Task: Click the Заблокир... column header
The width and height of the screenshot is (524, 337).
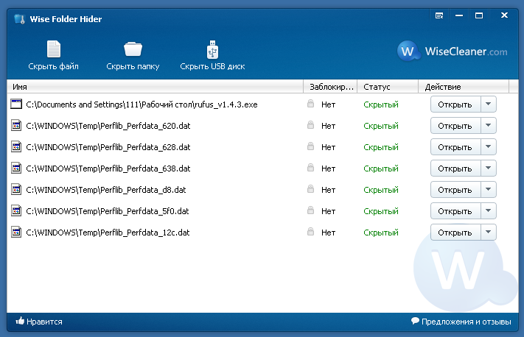Action: point(330,87)
